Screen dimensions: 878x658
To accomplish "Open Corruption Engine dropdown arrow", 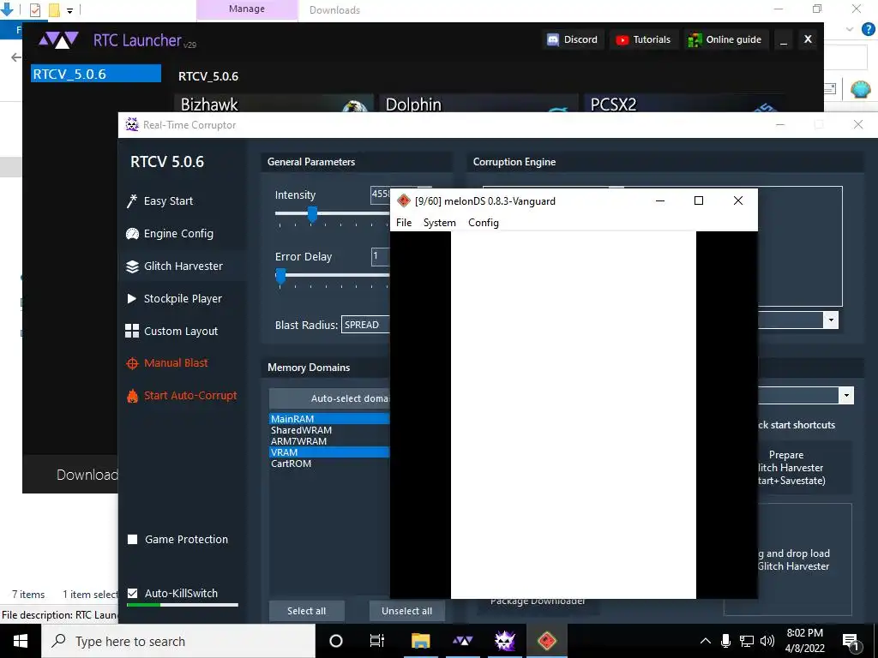I will pyautogui.click(x=831, y=320).
